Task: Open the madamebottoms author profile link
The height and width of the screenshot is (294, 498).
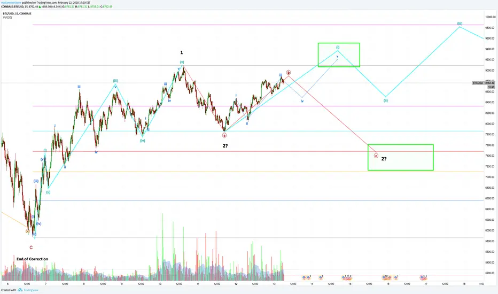Action: 11,3
